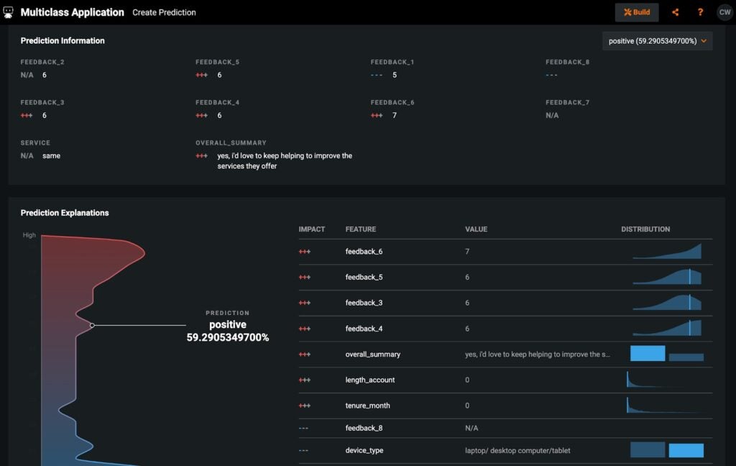
Task: Click the impact icon for feedback_3 row
Action: tap(305, 303)
